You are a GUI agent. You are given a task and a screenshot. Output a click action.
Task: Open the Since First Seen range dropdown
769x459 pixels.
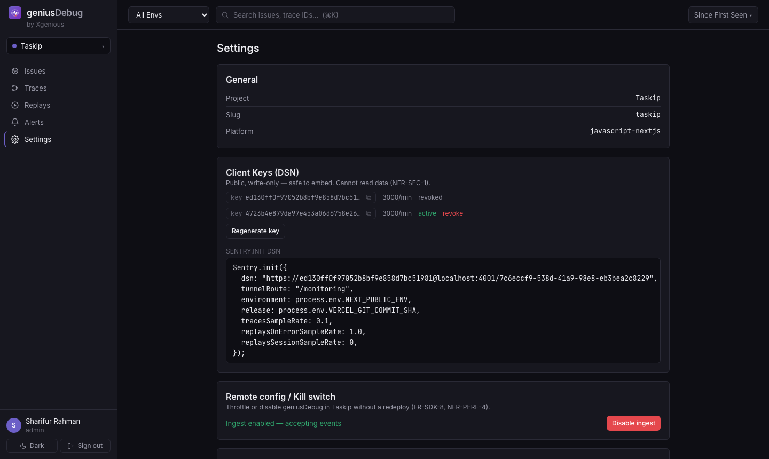click(723, 15)
